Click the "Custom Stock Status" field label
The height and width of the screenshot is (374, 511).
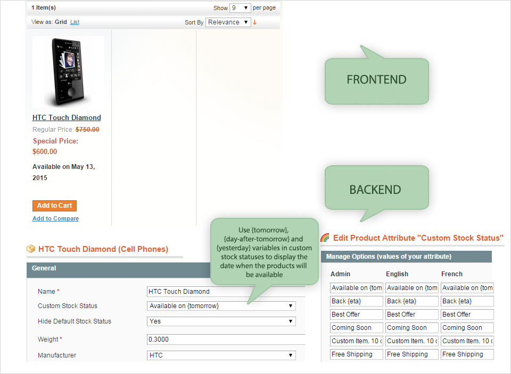[x=68, y=305]
